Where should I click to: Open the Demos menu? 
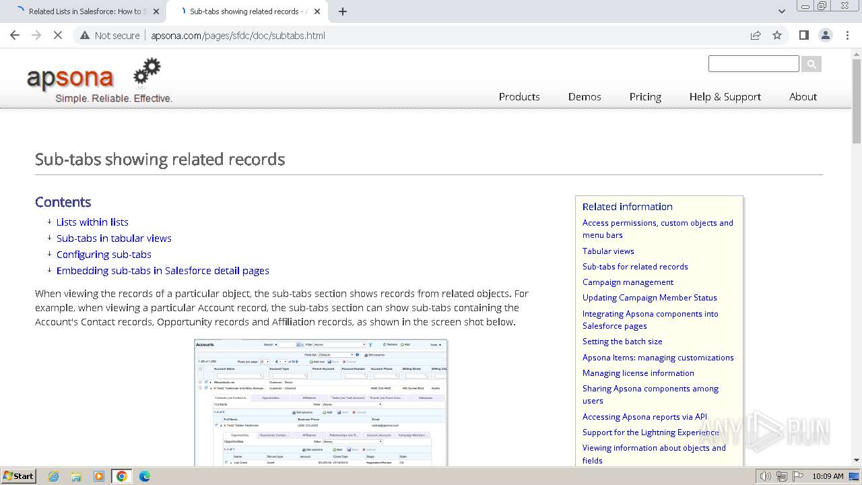point(585,96)
